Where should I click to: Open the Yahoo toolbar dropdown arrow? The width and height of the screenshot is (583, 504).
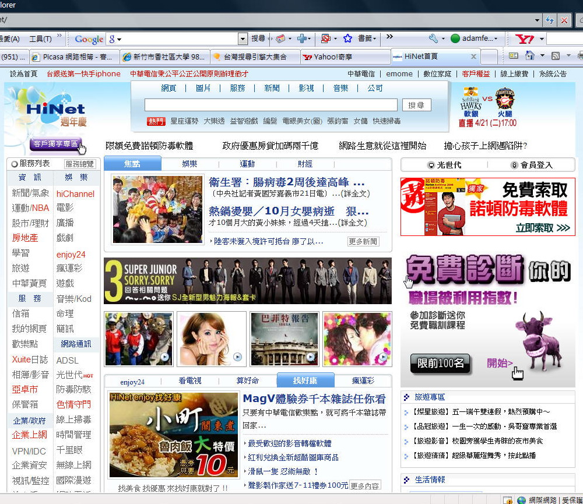(542, 38)
